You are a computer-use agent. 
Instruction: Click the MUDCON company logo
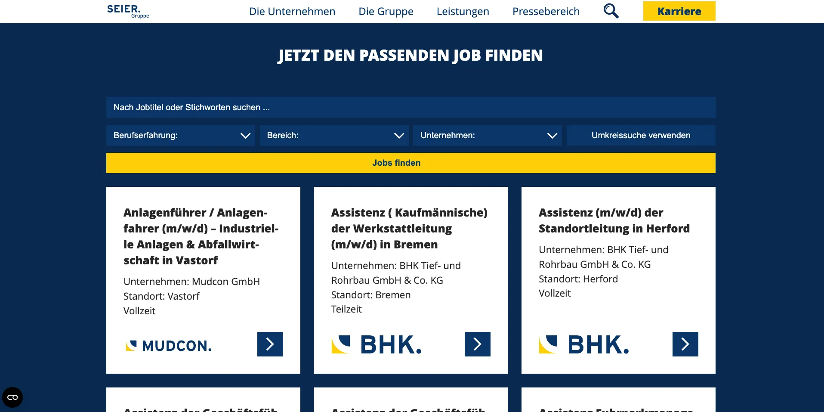[x=168, y=345]
